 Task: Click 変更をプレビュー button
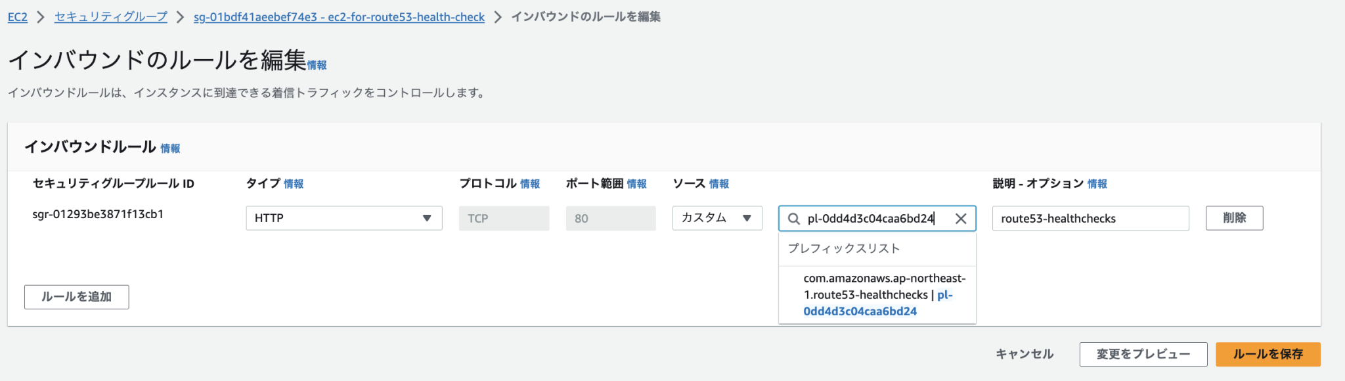1143,354
